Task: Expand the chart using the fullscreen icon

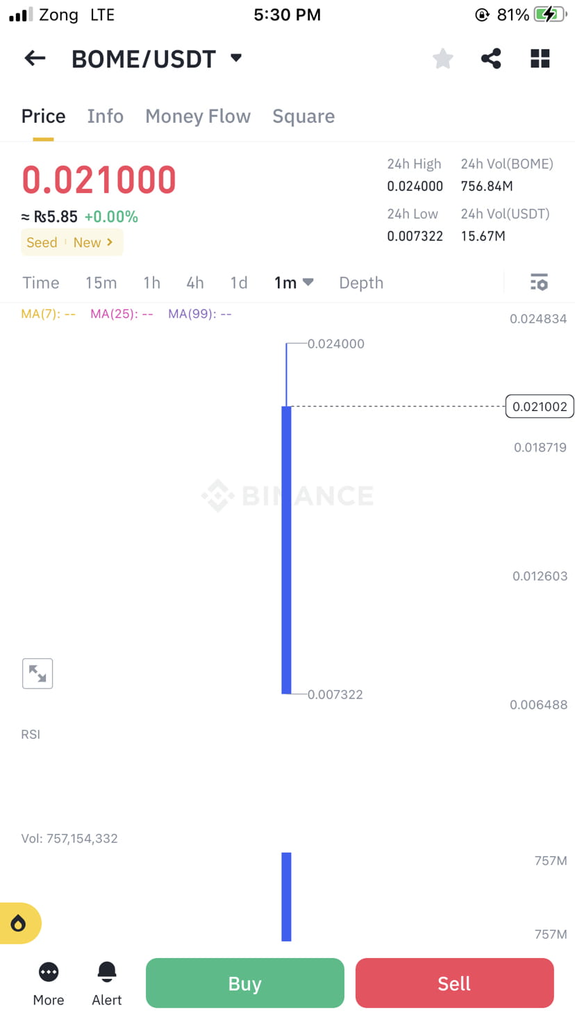Action: point(37,673)
